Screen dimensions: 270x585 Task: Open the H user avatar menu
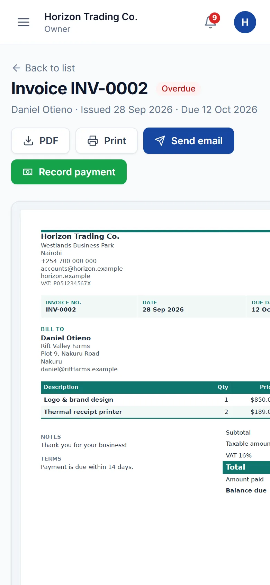pos(245,22)
